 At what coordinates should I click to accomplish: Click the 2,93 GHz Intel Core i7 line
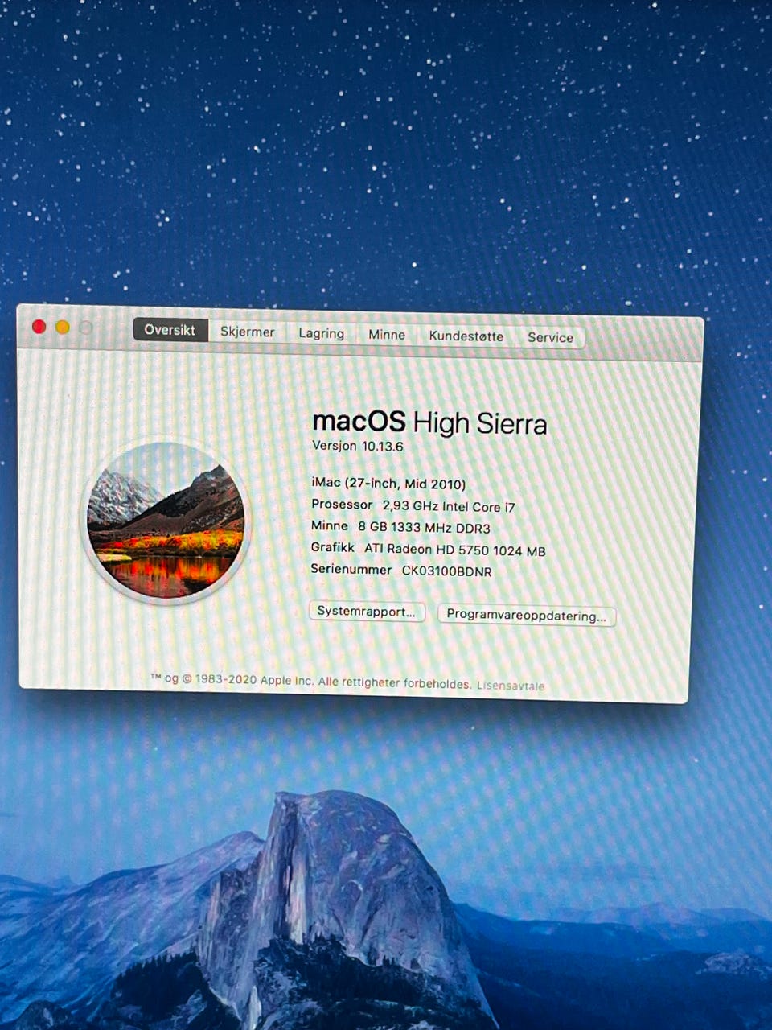(x=449, y=507)
